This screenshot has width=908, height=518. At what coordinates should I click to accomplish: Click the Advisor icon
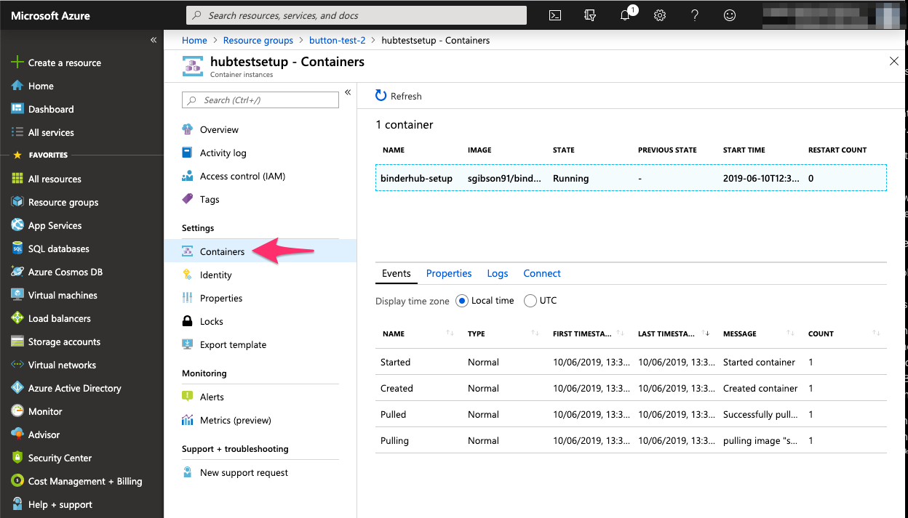pyautogui.click(x=17, y=434)
